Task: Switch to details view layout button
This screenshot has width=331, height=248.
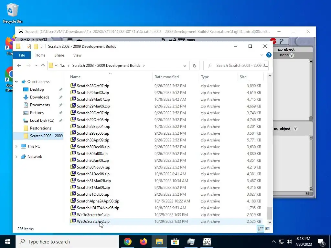Action: coord(261,229)
